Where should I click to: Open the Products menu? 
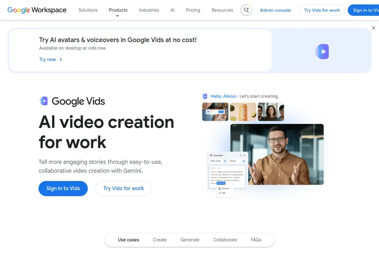point(118,10)
